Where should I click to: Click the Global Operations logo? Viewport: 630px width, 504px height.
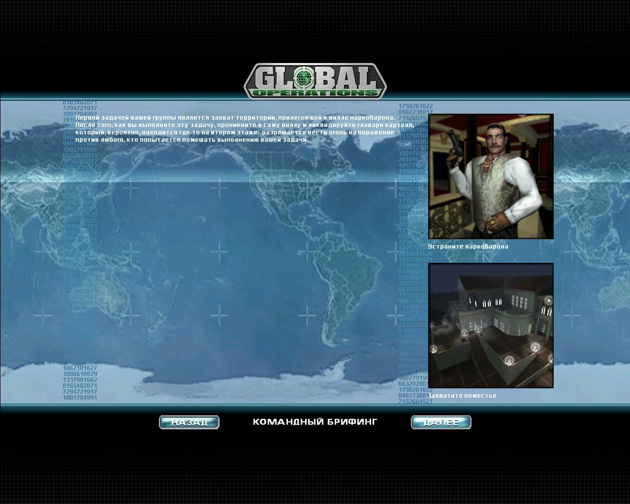click(315, 81)
